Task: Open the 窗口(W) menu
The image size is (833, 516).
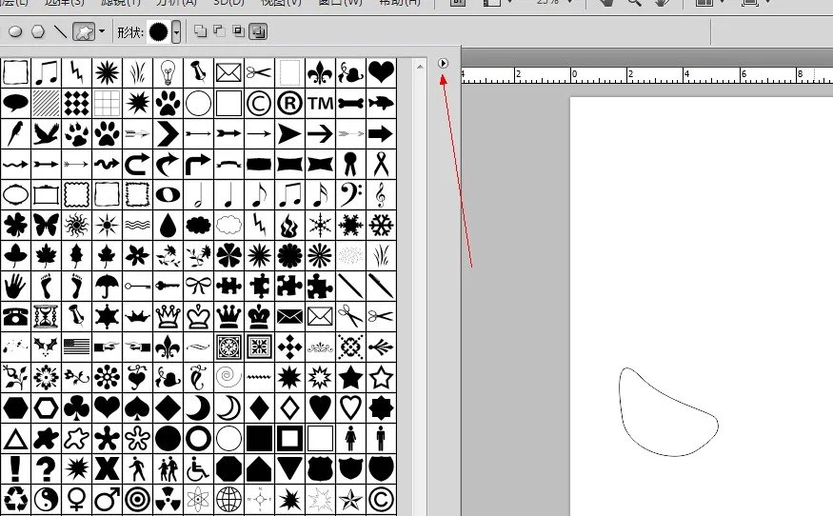Action: pos(340,3)
